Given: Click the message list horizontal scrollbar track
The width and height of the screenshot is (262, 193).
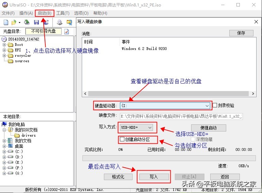Looking at the screenshot, I should click(x=168, y=93).
